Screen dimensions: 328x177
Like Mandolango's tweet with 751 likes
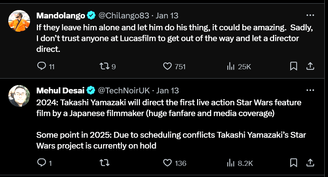tap(167, 66)
